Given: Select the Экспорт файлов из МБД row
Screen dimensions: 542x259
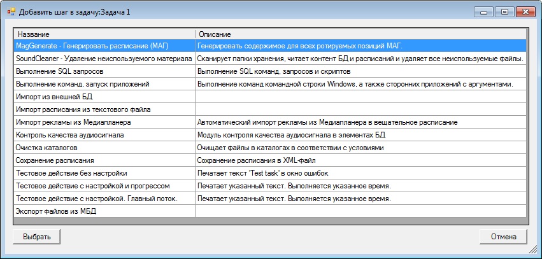Looking at the screenshot, I should [270, 211].
